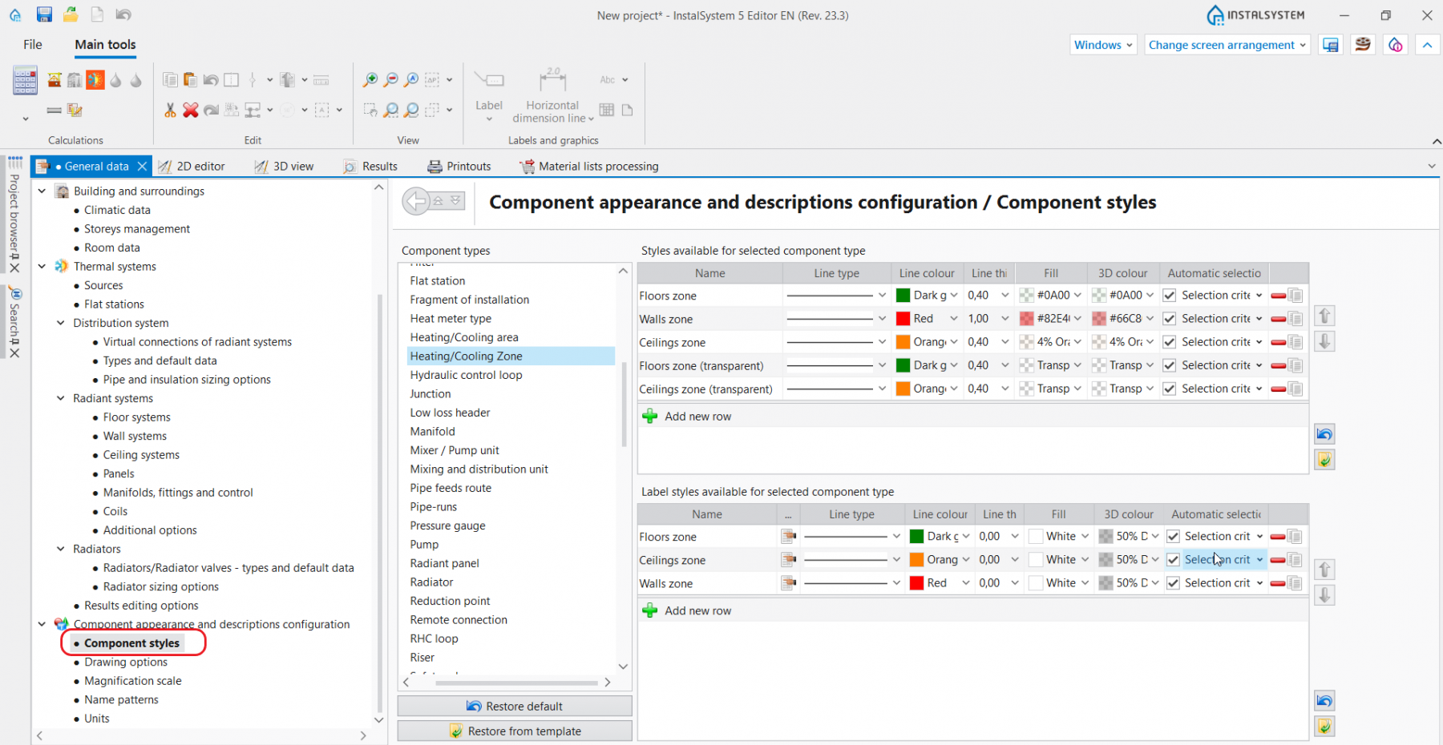Uncheck Automatic selection for Walls zone style

click(1169, 318)
